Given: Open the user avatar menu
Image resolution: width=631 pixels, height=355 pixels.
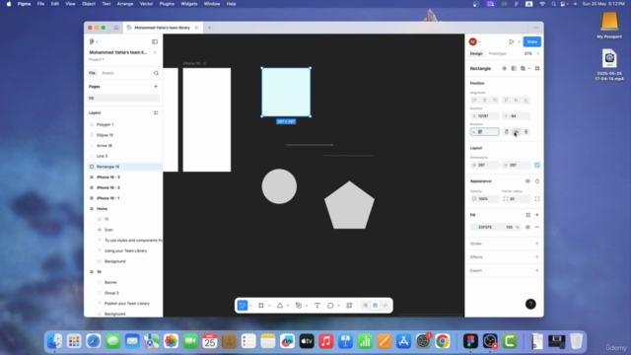Looking at the screenshot, I should tap(473, 41).
